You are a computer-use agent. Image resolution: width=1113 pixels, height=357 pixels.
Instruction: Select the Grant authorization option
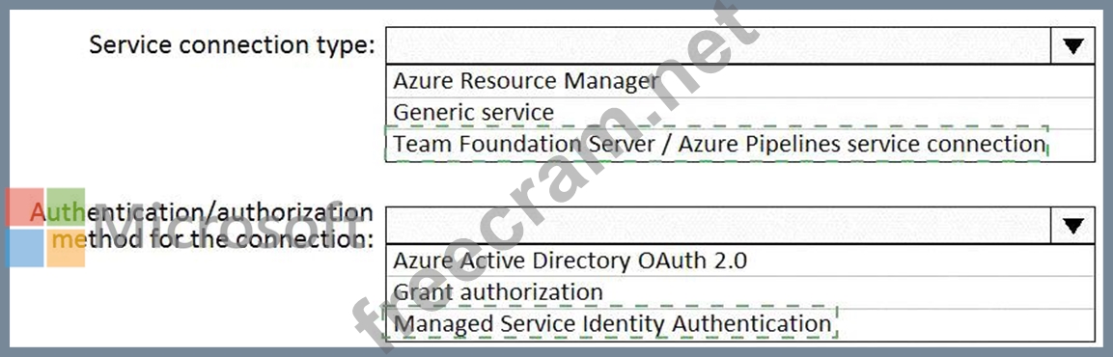740,291
